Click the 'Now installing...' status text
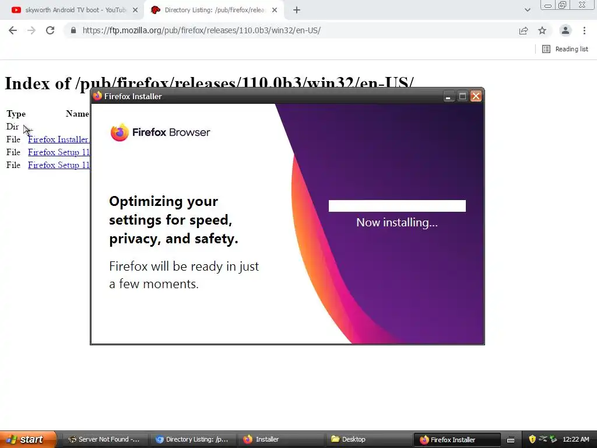 pos(397,222)
